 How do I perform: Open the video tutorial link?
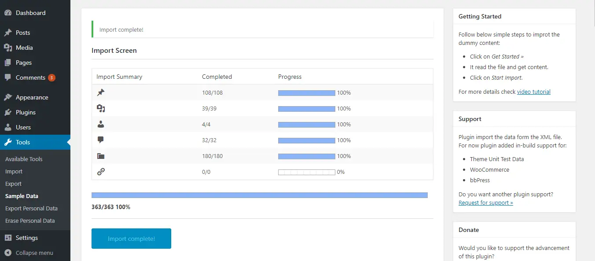(533, 92)
